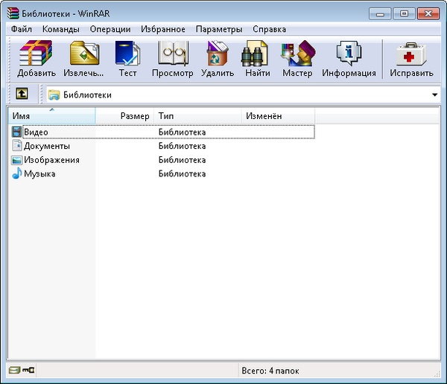Image resolution: width=447 pixels, height=384 pixels.
Task: Sort list by Имя column header
Action: pyautogui.click(x=51, y=115)
